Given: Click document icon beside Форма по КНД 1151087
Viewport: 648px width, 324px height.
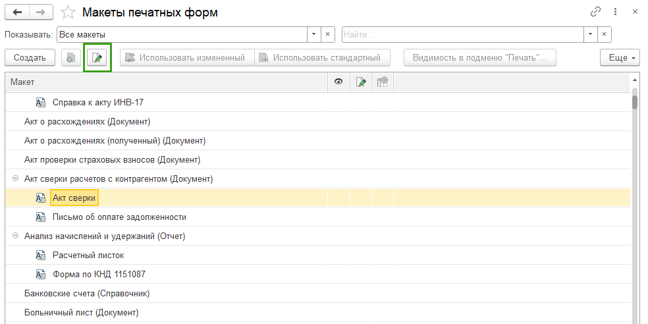Looking at the screenshot, I should click(41, 275).
